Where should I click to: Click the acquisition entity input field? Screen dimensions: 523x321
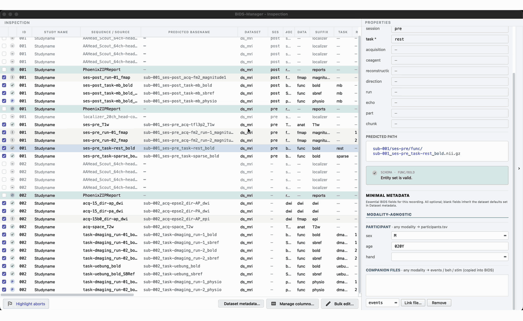[x=450, y=50]
